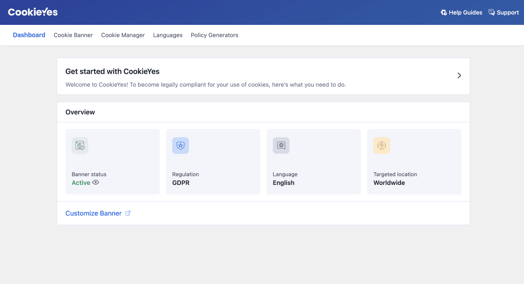
Task: Go to the Cookie Manager tab
Action: 123,35
